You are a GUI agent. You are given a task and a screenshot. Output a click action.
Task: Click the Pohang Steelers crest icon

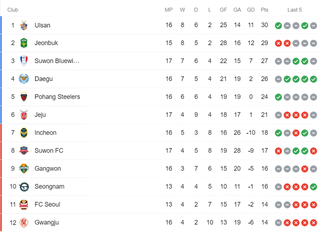point(24,97)
